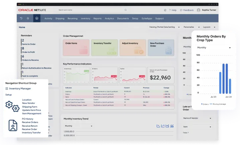Expand the Personalize dropdown
Viewport: 240px width, 145px height.
[191, 27]
